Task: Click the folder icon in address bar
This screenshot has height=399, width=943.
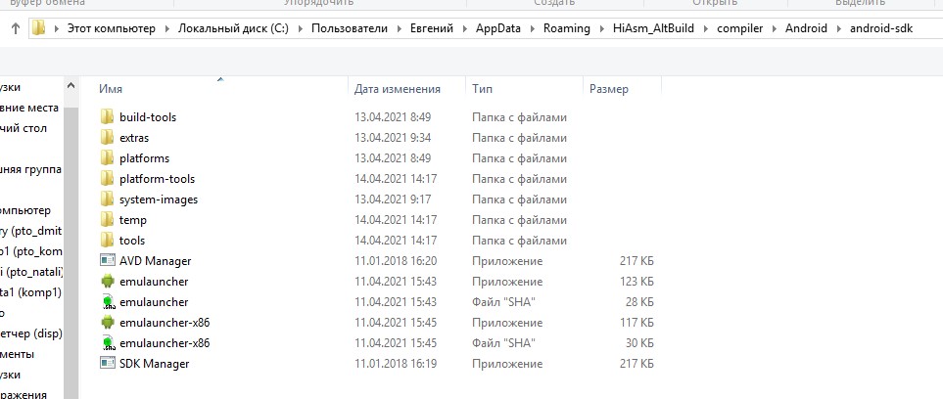Action: tap(38, 28)
